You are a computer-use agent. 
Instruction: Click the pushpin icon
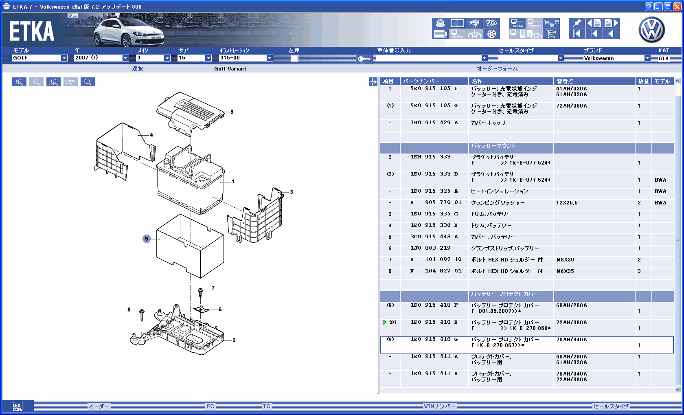click(577, 24)
